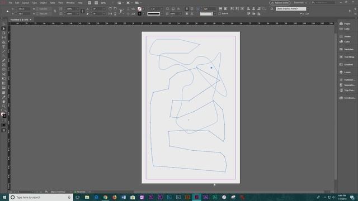Click the Adobe Stock search field
Image resolution: width=358 pixels, height=201 pixels.
pos(323,3)
